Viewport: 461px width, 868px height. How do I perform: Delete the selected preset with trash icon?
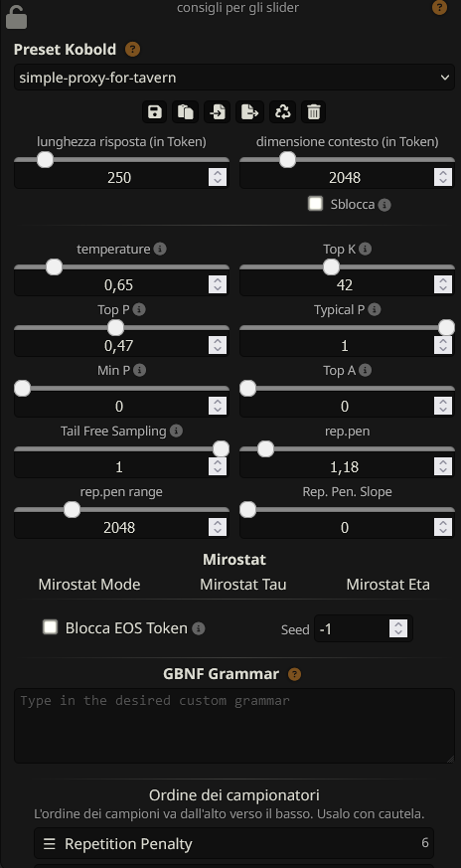(314, 111)
